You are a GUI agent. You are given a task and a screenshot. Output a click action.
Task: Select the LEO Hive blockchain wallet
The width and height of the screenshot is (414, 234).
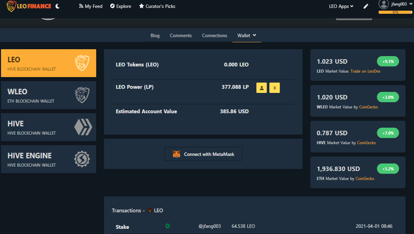point(49,63)
